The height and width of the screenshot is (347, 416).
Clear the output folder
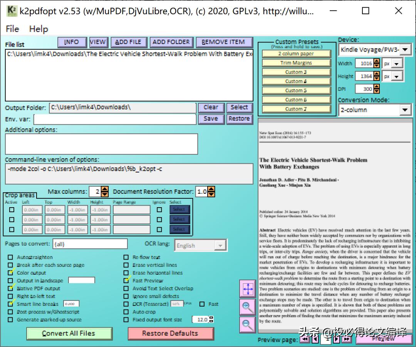[211, 107]
